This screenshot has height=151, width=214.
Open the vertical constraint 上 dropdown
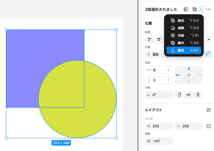coord(159,80)
